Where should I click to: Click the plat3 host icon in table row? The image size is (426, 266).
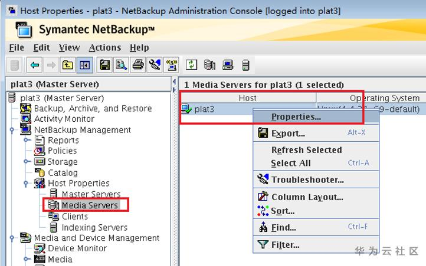click(x=186, y=109)
